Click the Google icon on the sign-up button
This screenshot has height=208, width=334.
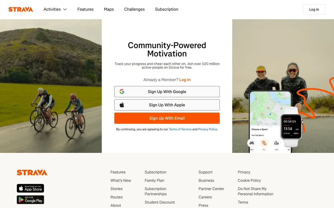[122, 92]
